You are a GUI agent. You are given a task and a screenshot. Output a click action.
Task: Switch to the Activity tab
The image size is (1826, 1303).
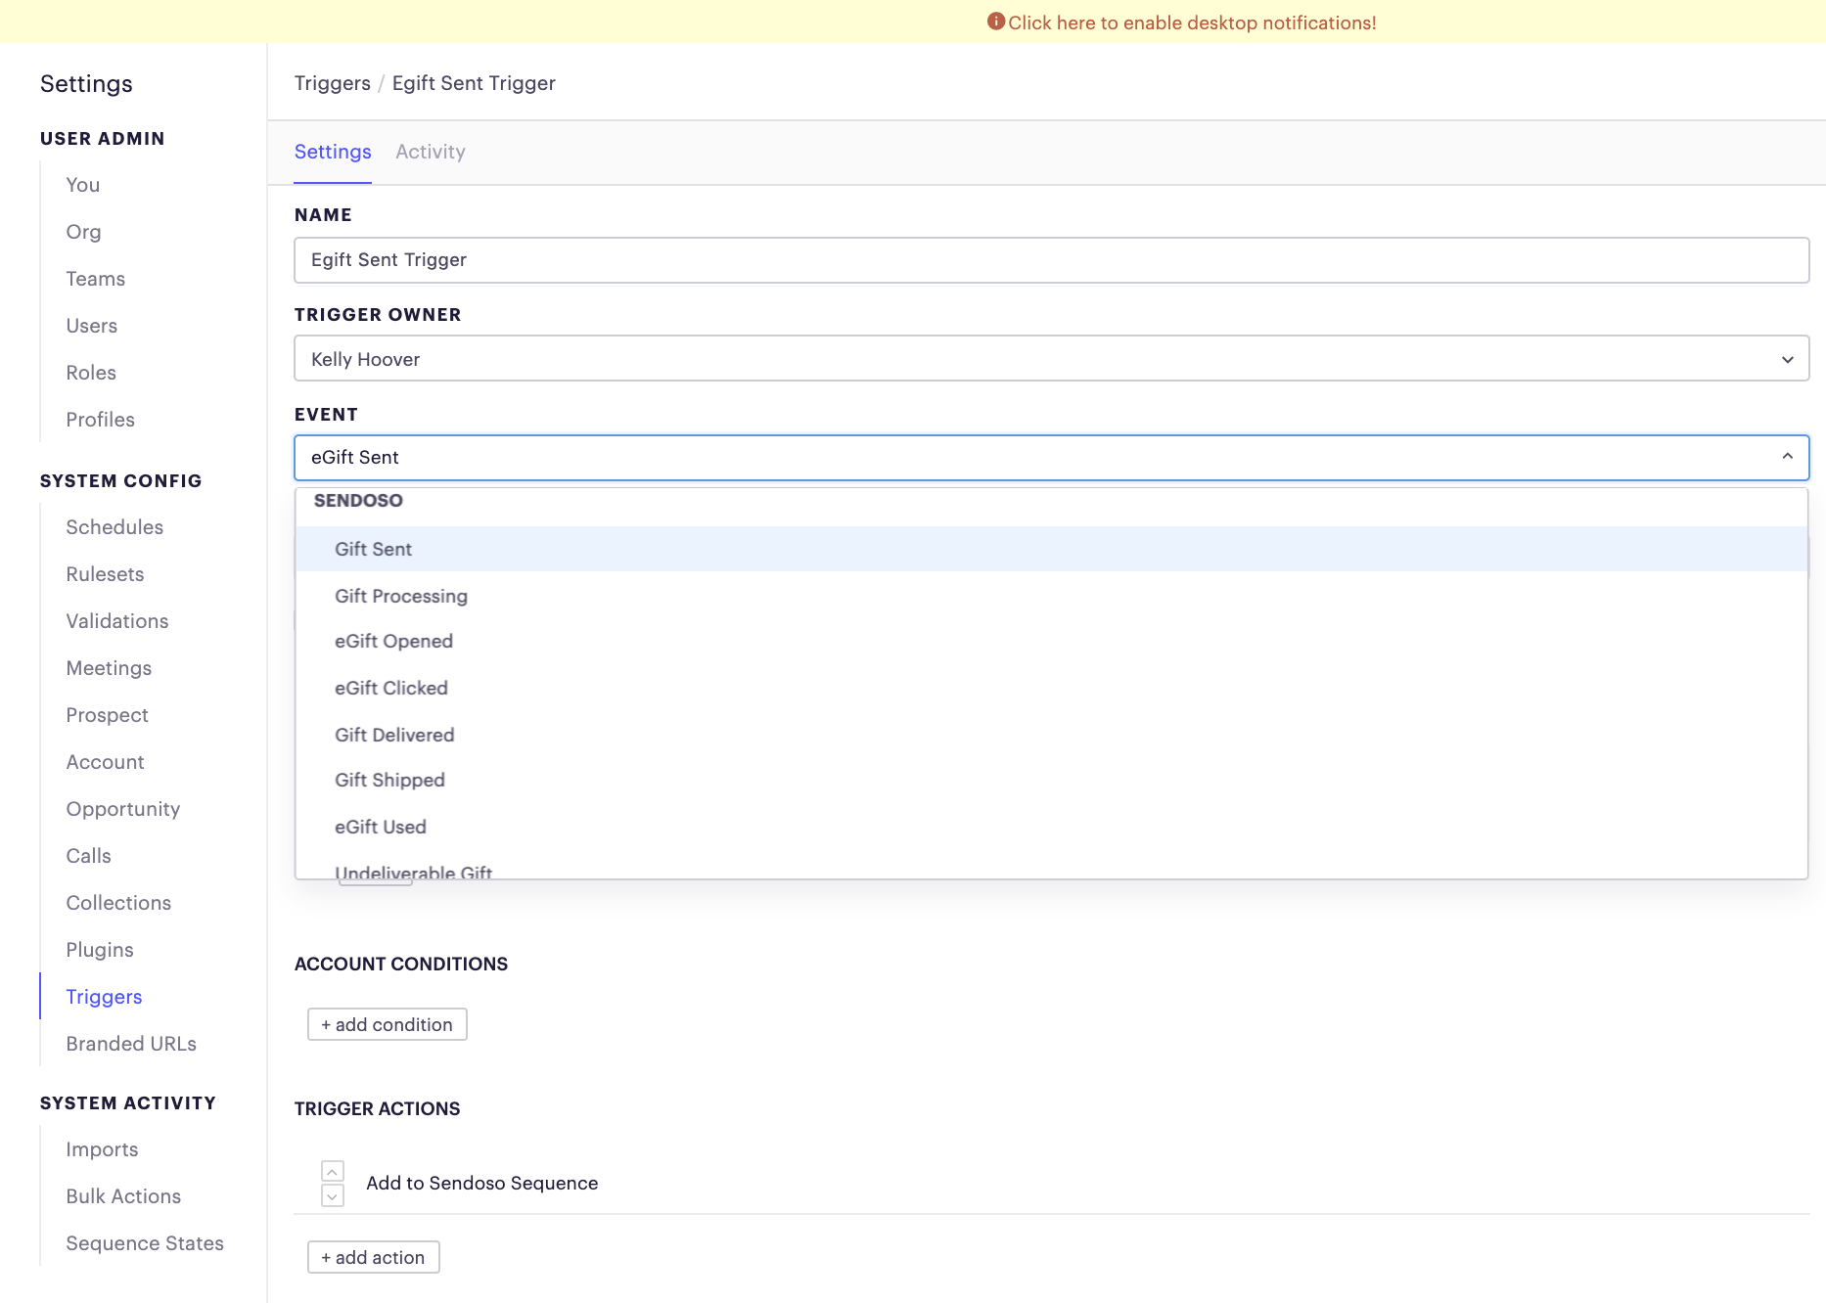[430, 152]
